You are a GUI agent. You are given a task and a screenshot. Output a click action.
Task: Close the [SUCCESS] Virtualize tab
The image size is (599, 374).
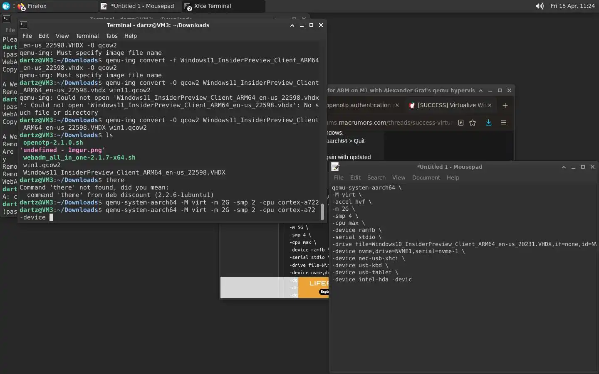490,105
